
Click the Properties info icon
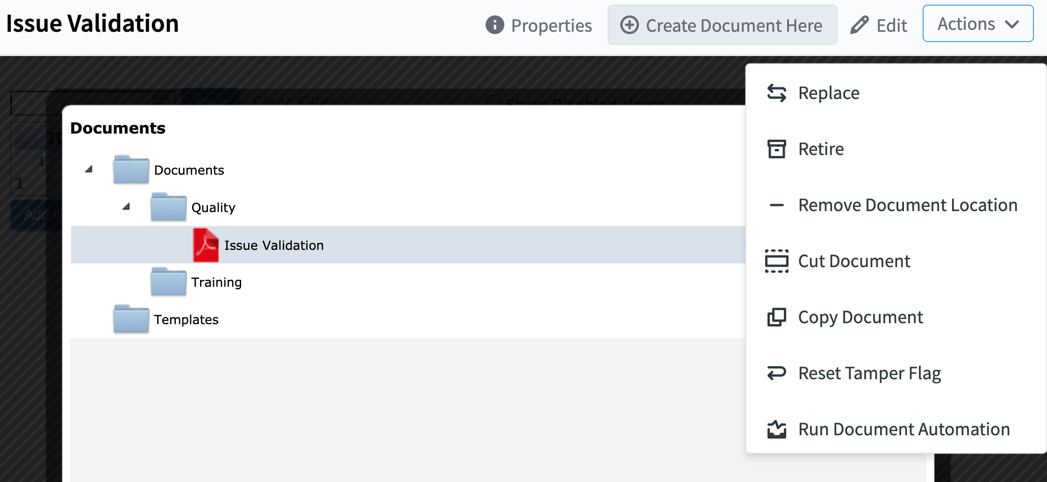[x=495, y=25]
